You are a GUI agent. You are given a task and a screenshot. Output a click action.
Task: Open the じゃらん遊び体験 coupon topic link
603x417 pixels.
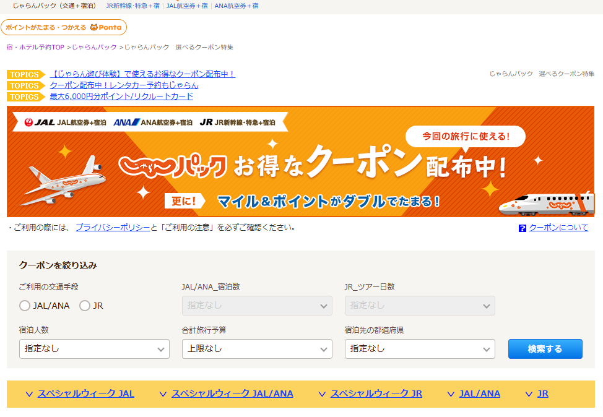click(142, 74)
